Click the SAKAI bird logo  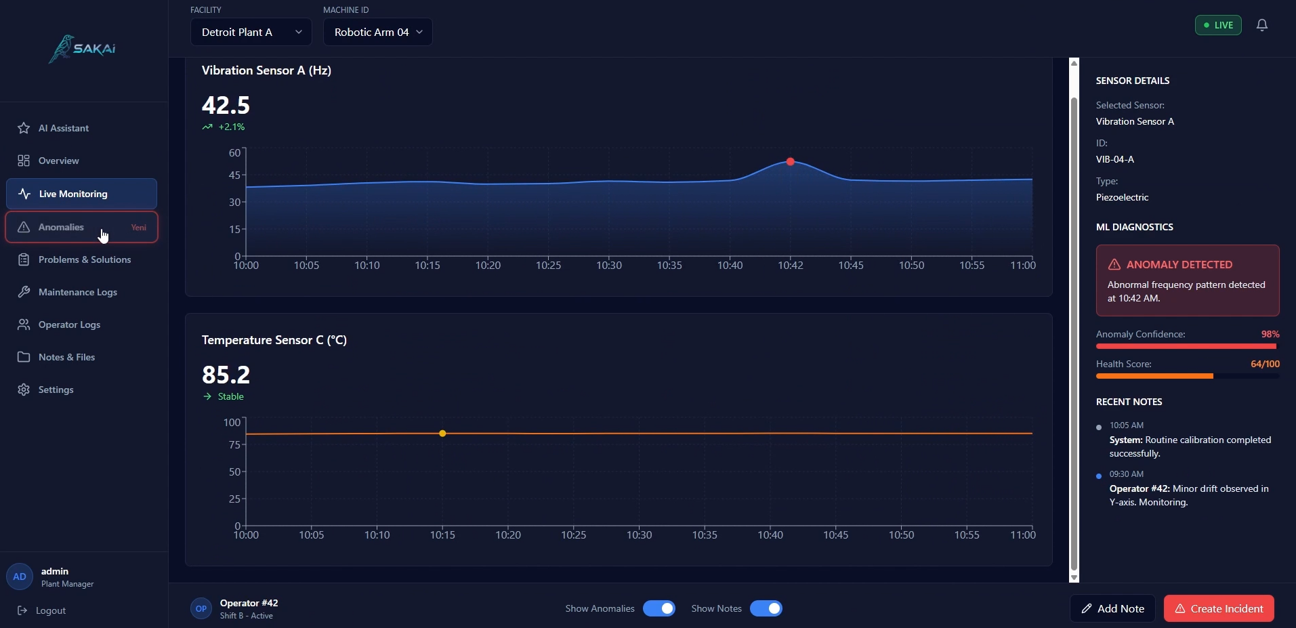tap(62, 49)
